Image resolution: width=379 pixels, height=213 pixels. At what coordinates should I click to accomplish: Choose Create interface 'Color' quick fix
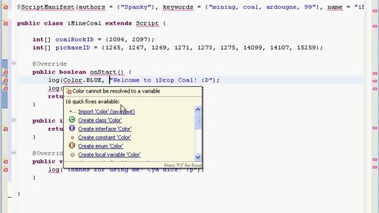105,129
